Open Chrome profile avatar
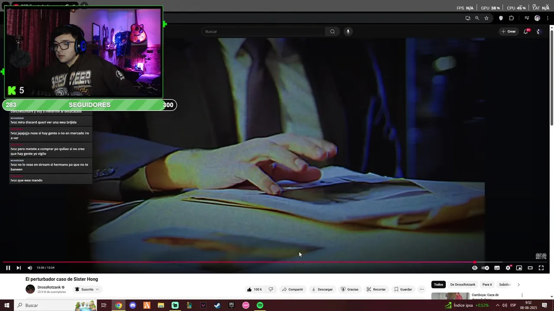Viewport: 554px width, 311px height. [537, 18]
